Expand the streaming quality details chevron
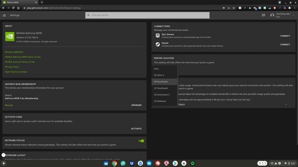Viewport: 298px width, 167px height. (286, 104)
